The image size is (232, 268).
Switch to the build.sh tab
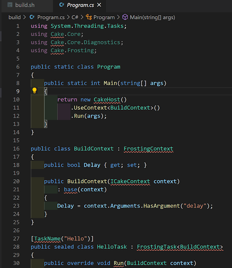(25, 5)
